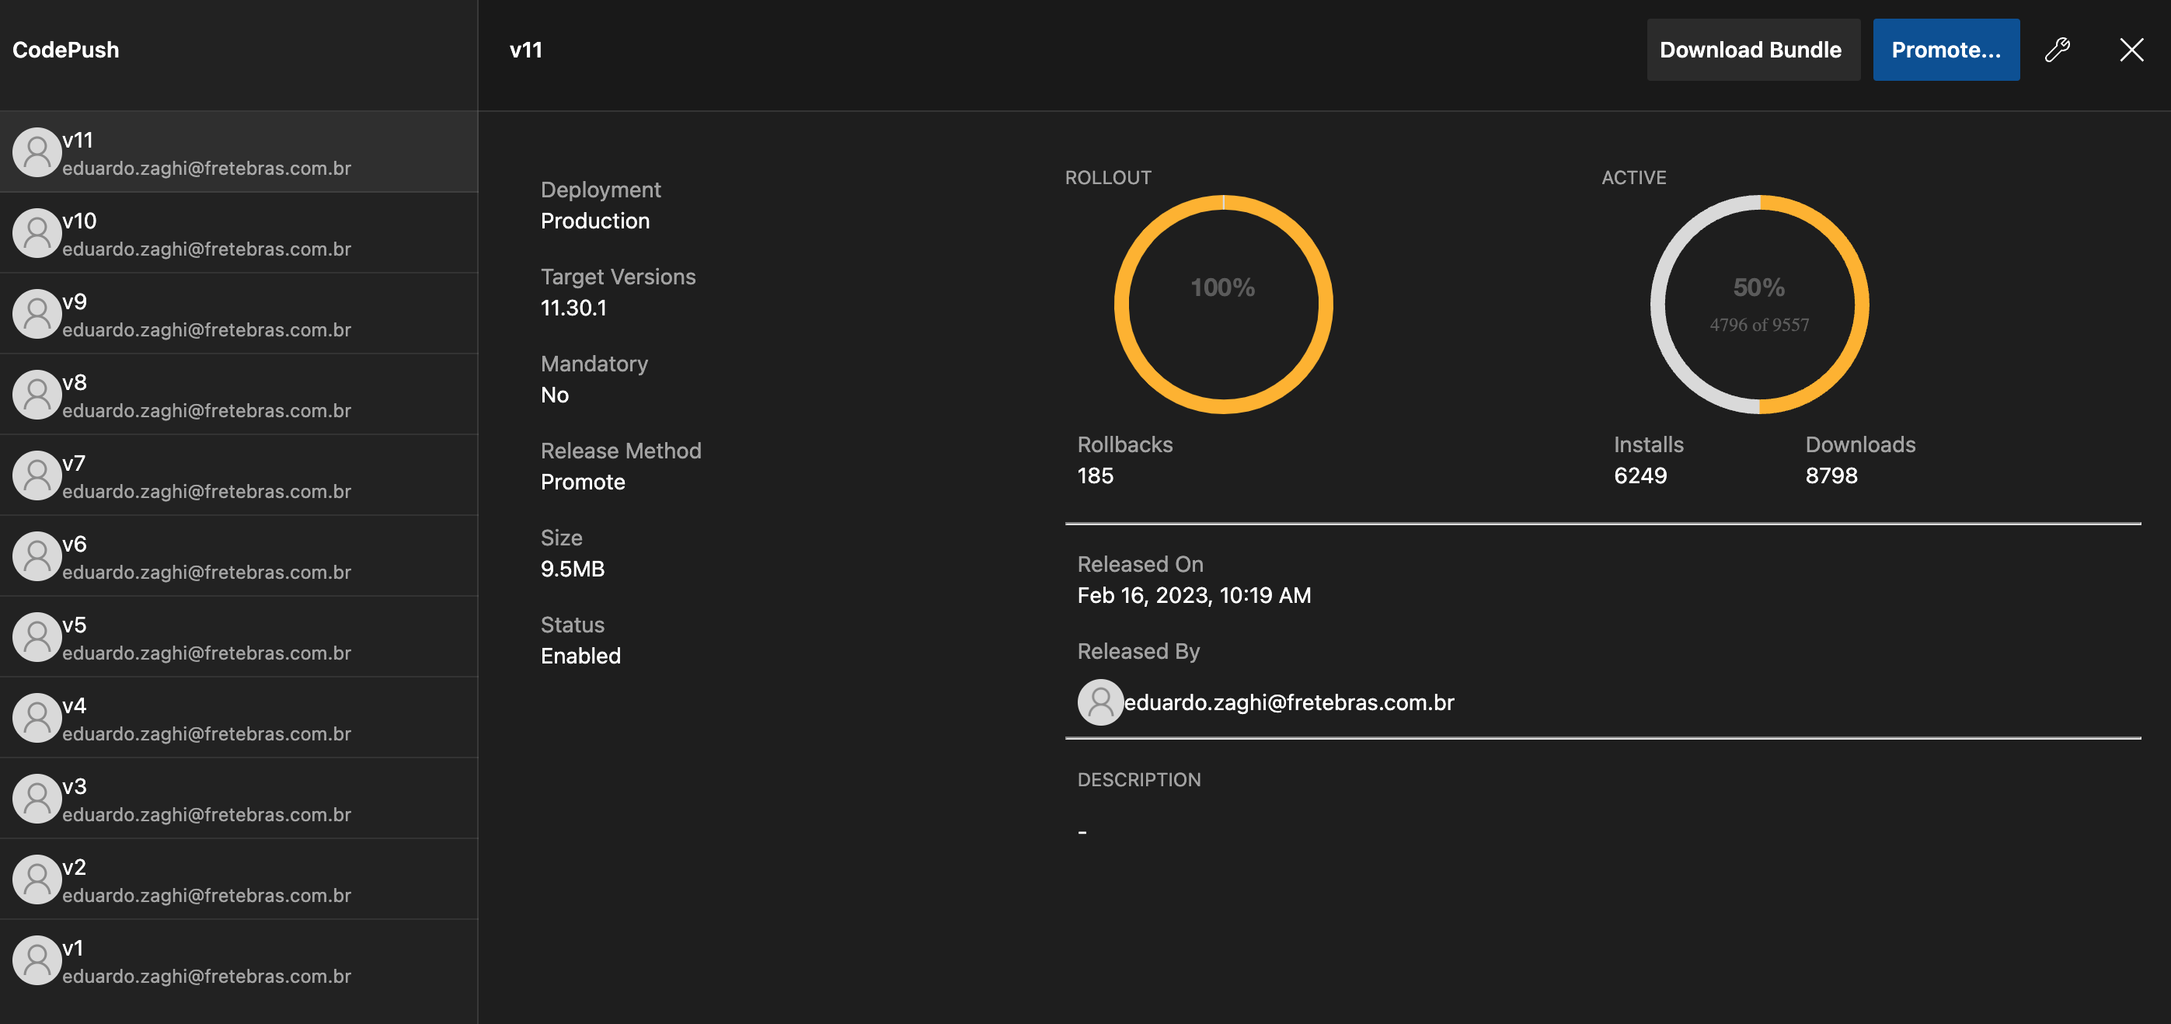Click the Released By user avatar
The image size is (2171, 1024).
coord(1101,703)
